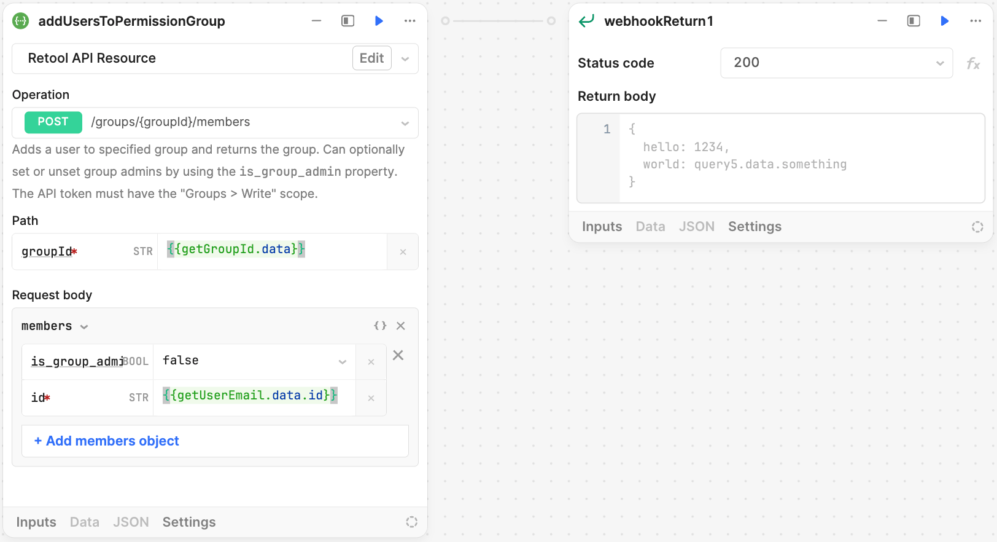Select the addUsersToPermissionGroup block title
The height and width of the screenshot is (542, 997).
[x=131, y=22]
